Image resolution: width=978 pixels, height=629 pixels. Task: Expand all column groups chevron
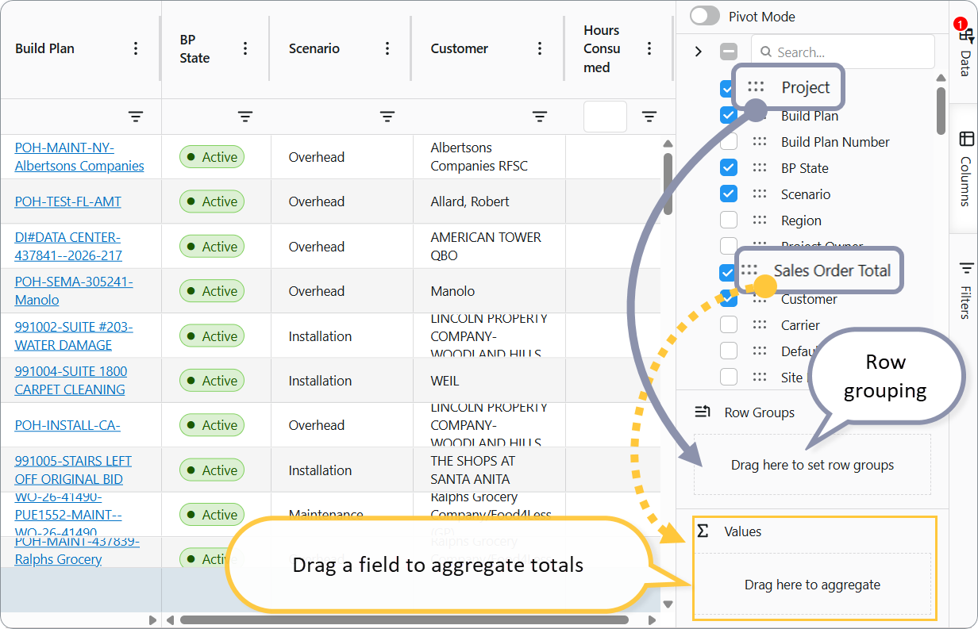tap(698, 52)
